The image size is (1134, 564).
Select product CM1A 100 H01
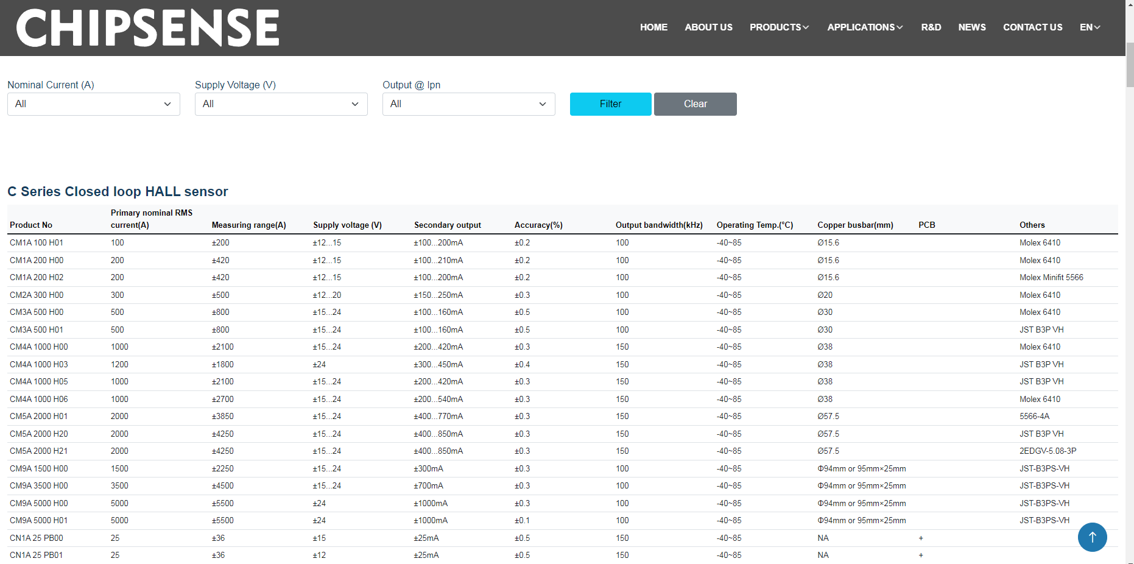(x=37, y=242)
